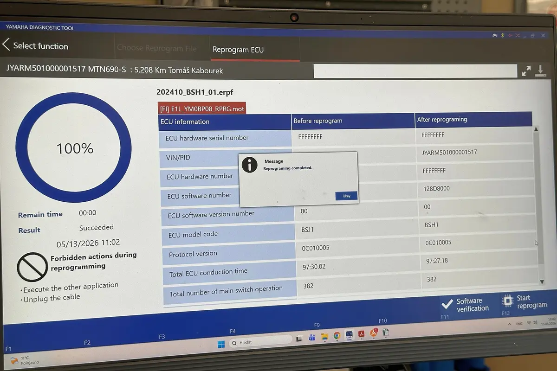The image size is (557, 371).
Task: Click the BSH1 model code after value
Action: 432,225
